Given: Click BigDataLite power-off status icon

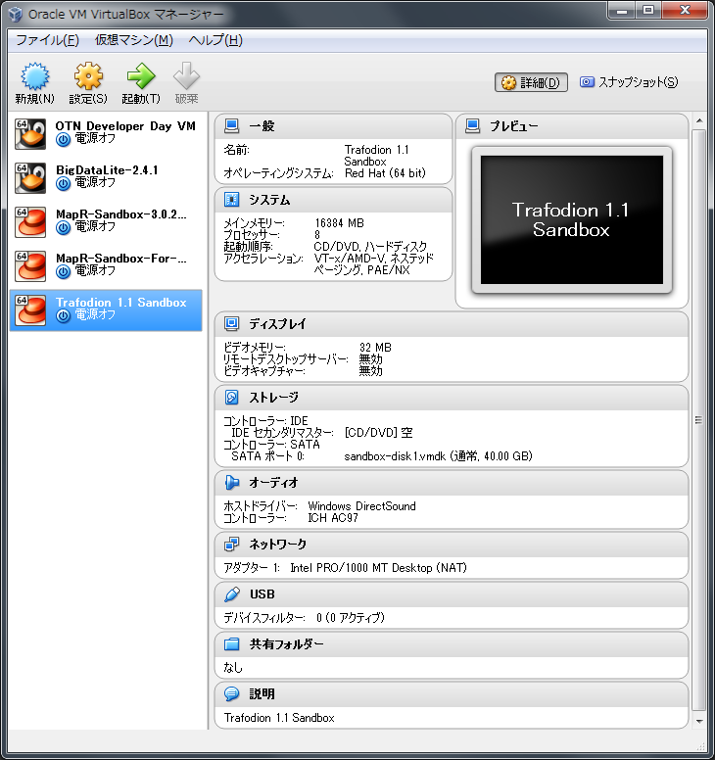Looking at the screenshot, I should click(x=63, y=184).
